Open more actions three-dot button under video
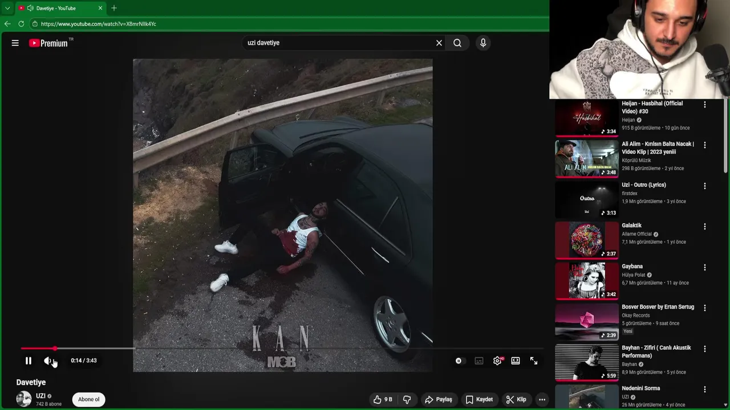The image size is (730, 410). 542,399
